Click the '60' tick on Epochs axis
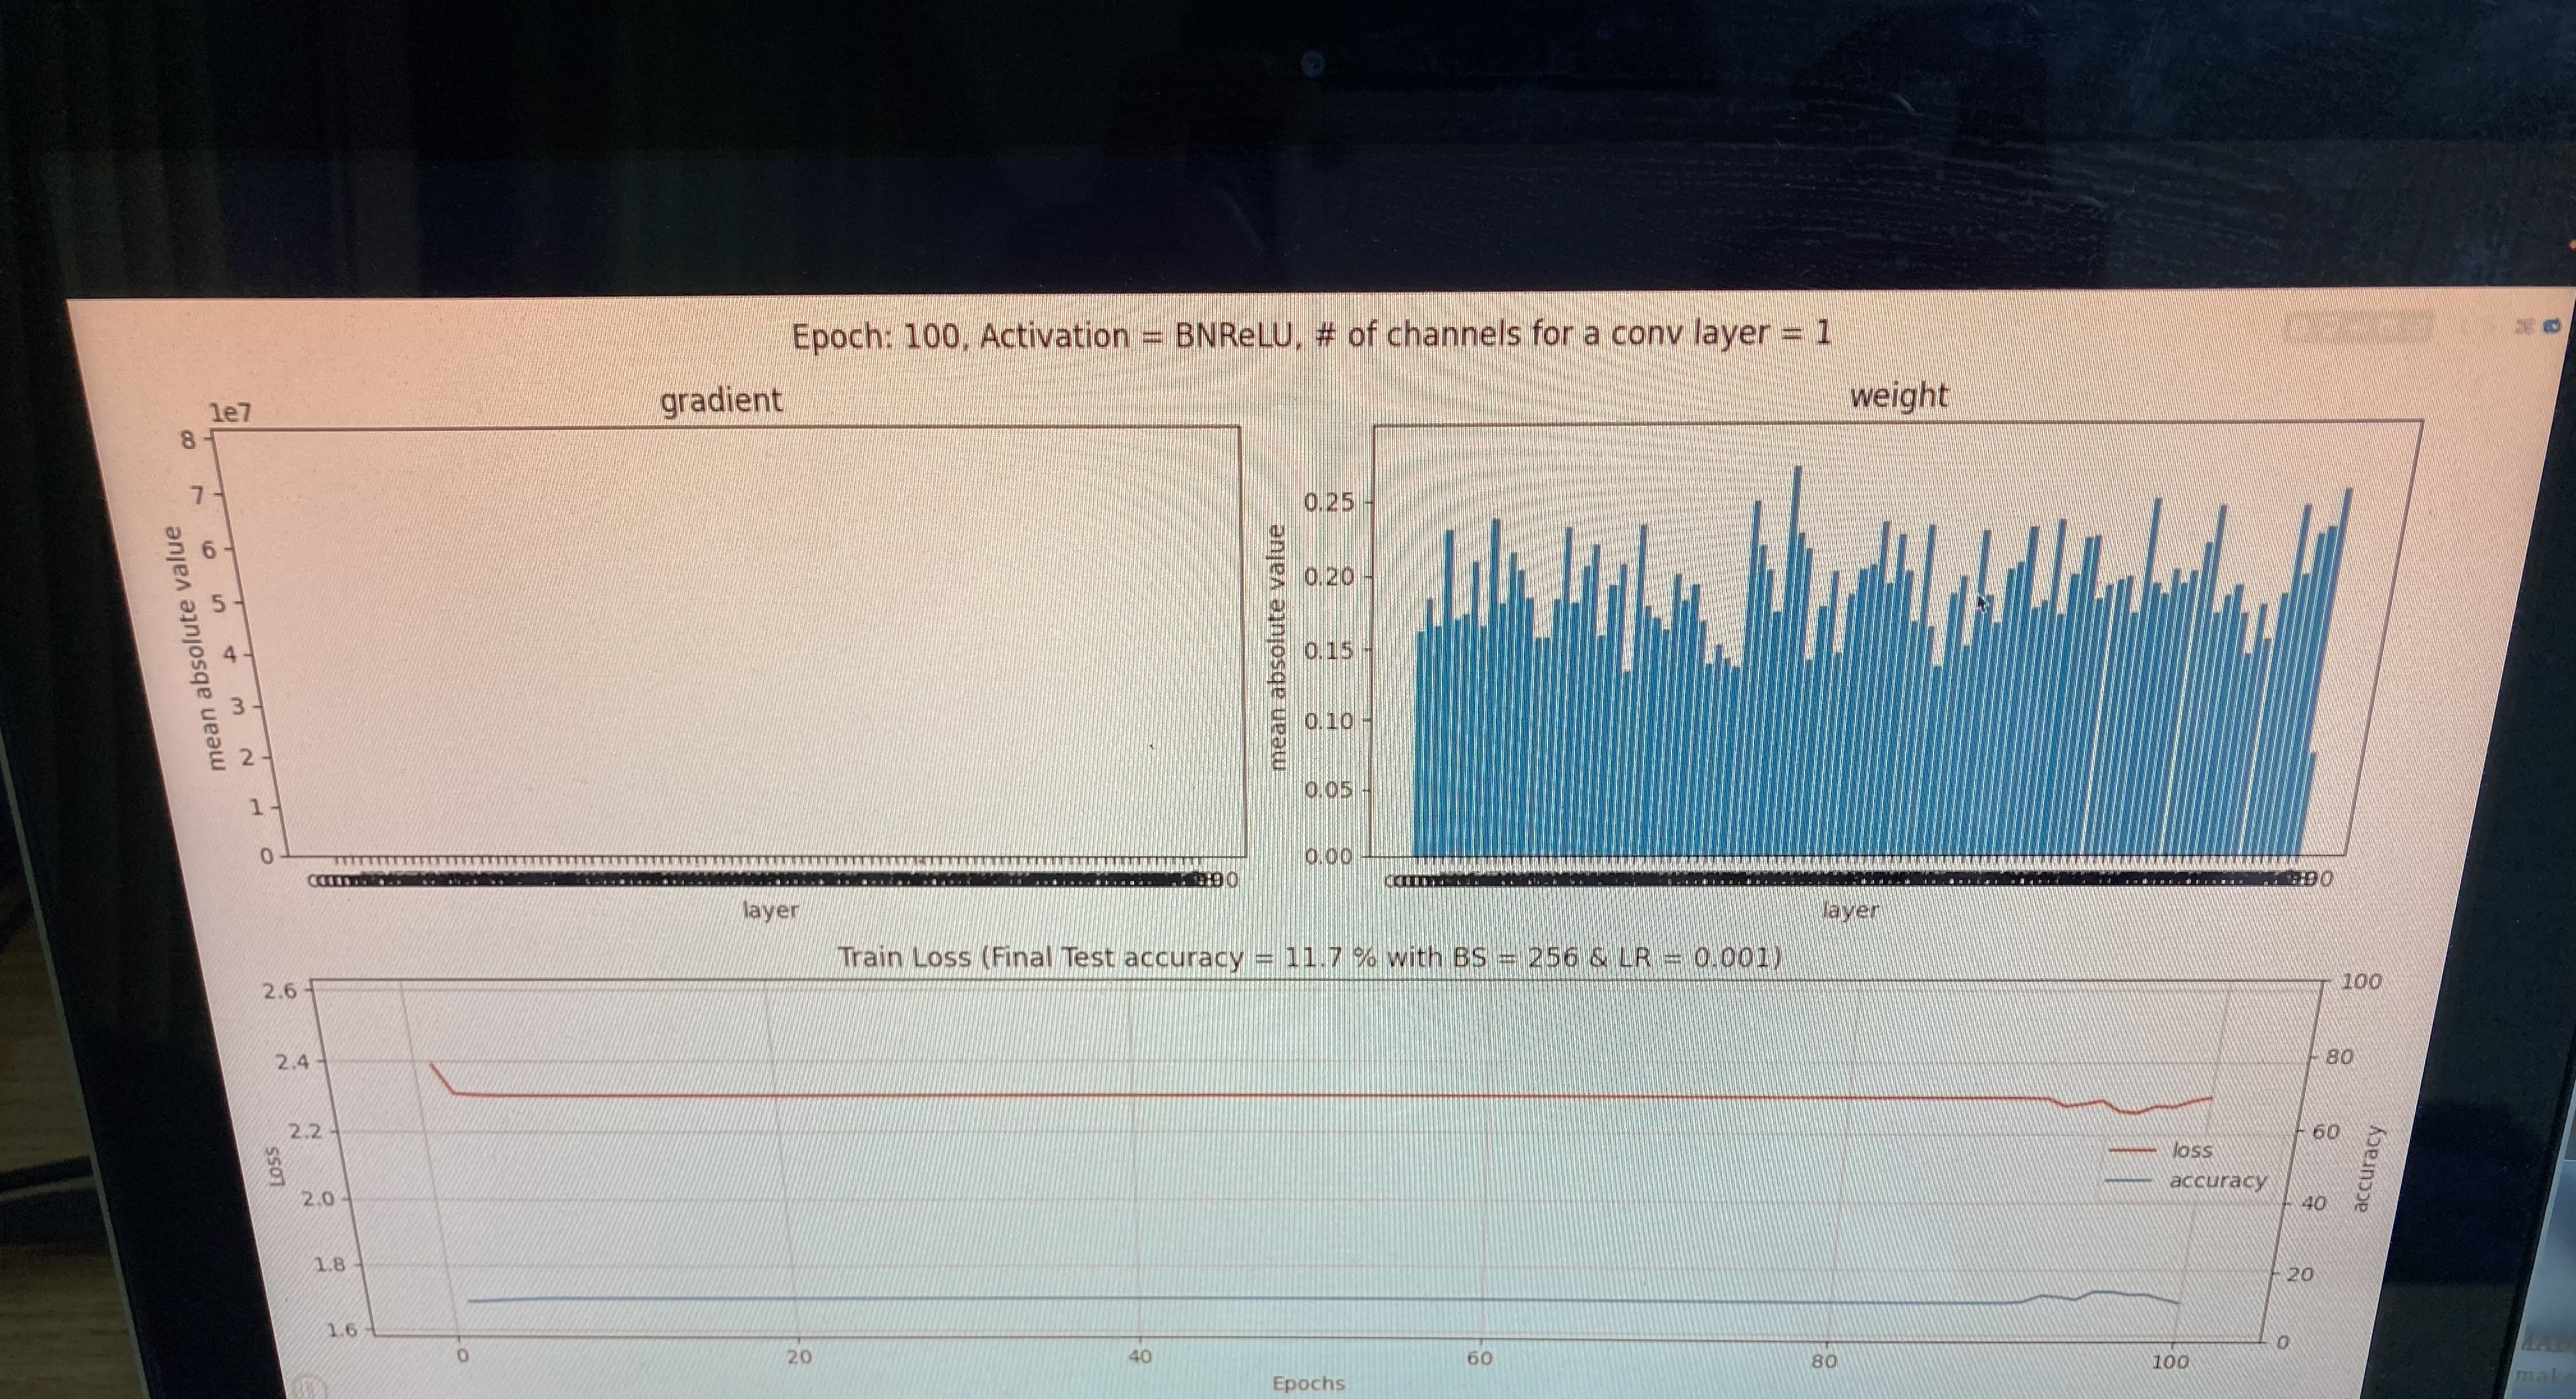The height and width of the screenshot is (1399, 2576). [x=1479, y=1358]
